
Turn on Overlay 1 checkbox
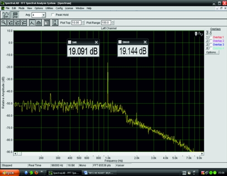pos(211,37)
